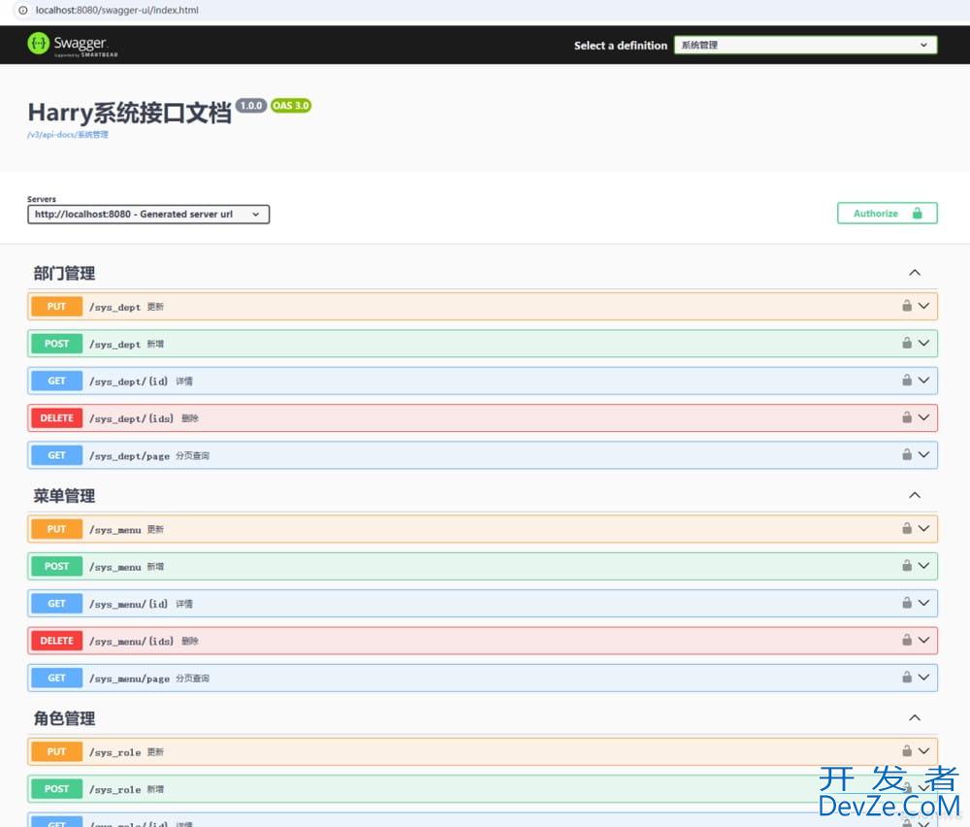
Task: Expand the POST /sys_dept chevron
Action: click(923, 343)
